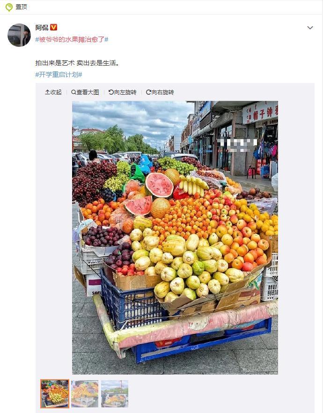Click the up-arrow icon beside 收起

[x=47, y=92]
